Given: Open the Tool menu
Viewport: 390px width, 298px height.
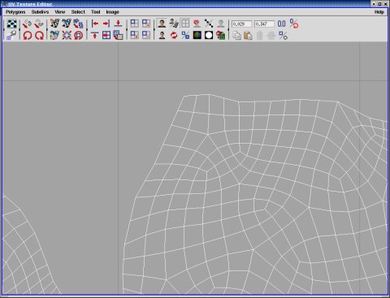Looking at the screenshot, I should point(96,12).
